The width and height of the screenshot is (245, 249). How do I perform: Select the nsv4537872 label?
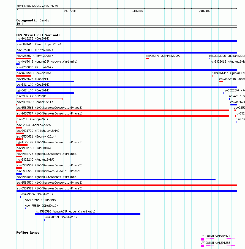coord(237,96)
